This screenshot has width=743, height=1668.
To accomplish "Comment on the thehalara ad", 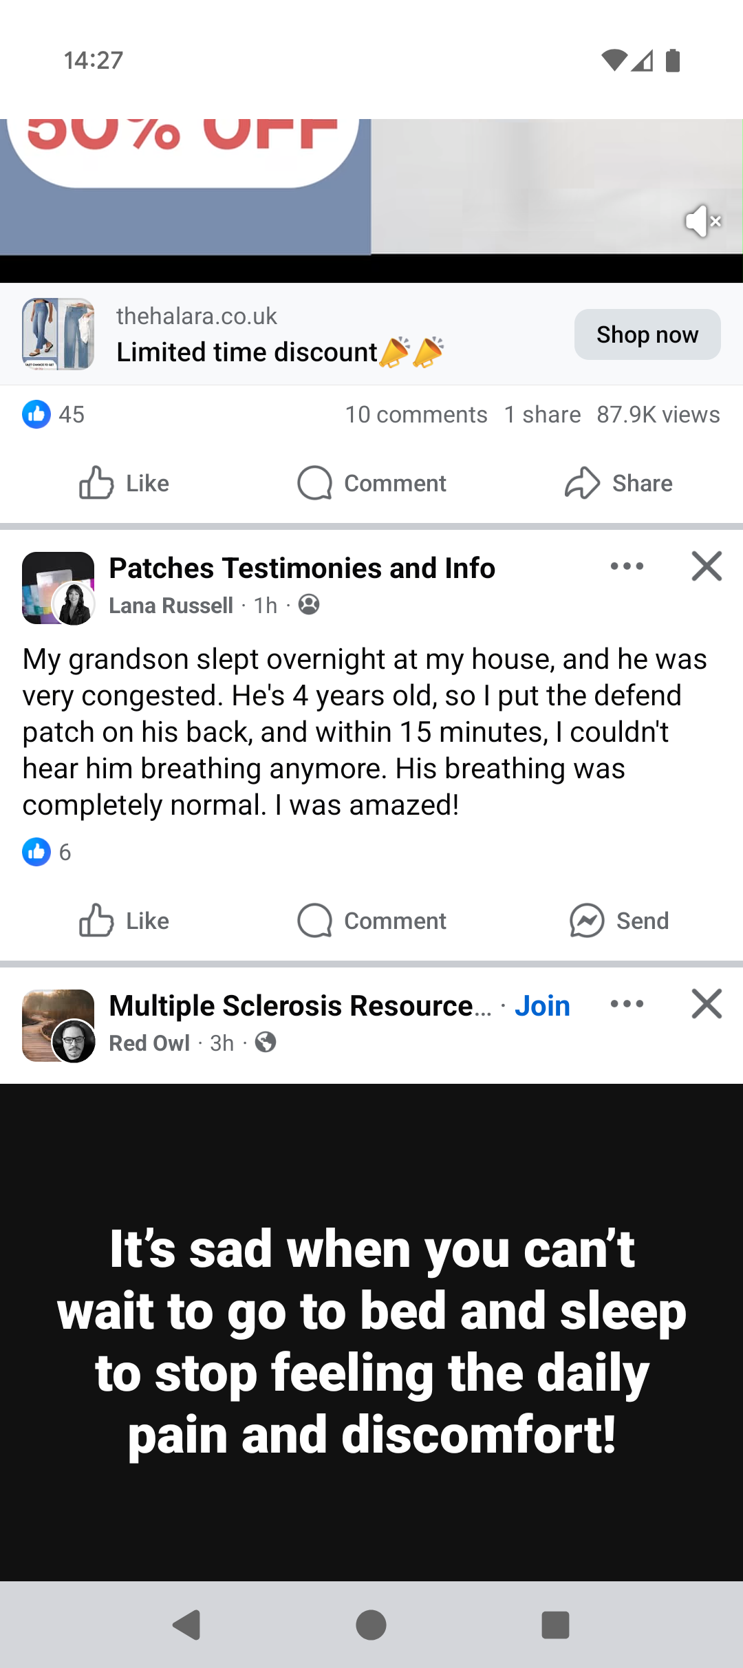I will pos(371,483).
